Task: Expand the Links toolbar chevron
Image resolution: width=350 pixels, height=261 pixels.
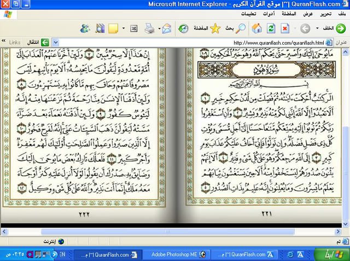Action: (4, 40)
